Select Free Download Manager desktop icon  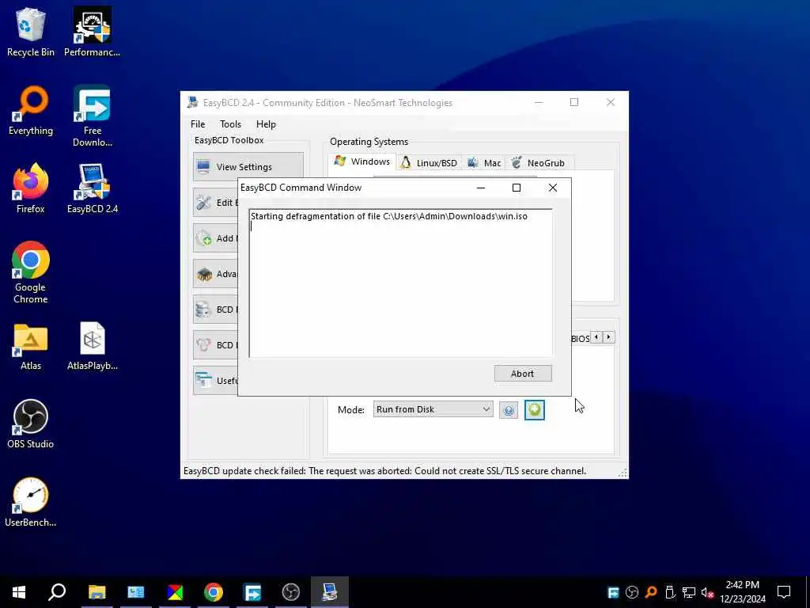point(92,116)
